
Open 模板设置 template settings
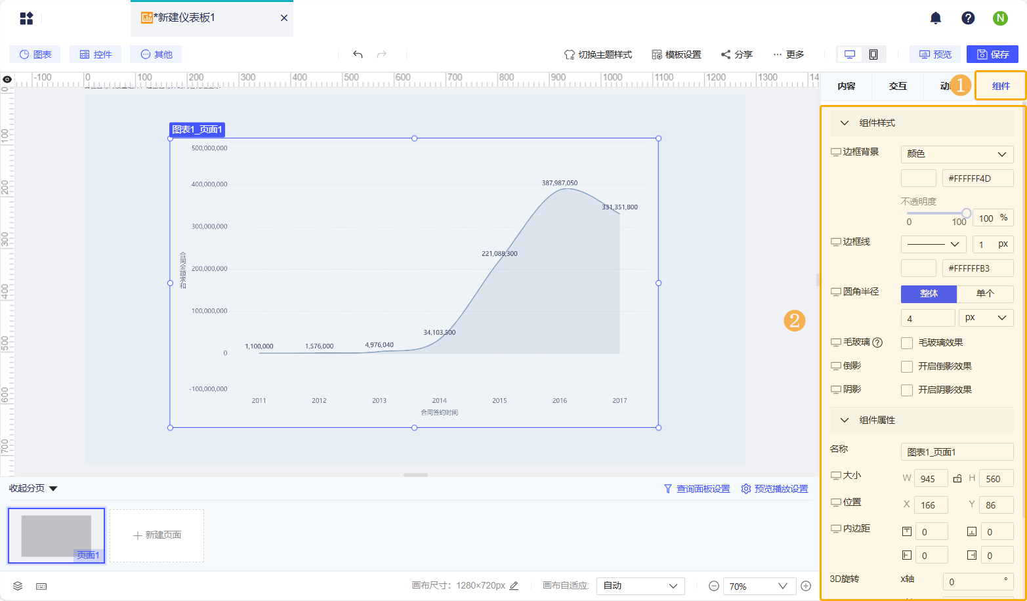(677, 54)
